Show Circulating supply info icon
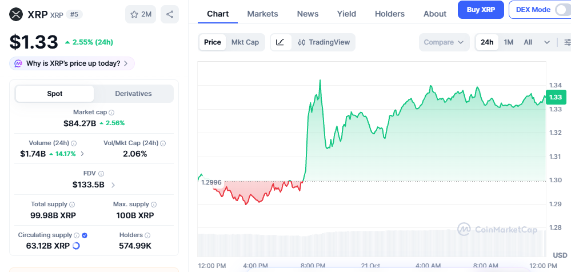This screenshot has height=272, width=571. (77, 235)
